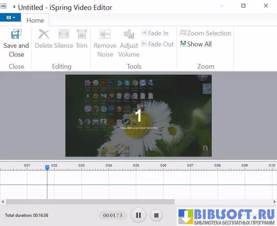Click the Save and Close icon
This screenshot has width=277, height=226.
(x=16, y=35)
